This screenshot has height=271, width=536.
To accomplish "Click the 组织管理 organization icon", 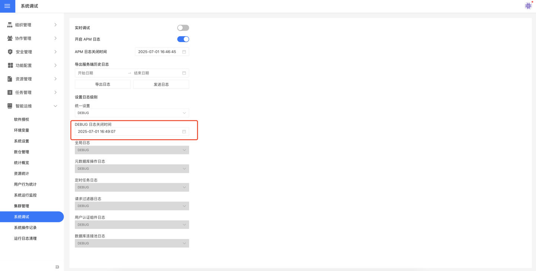I will tap(10, 25).
